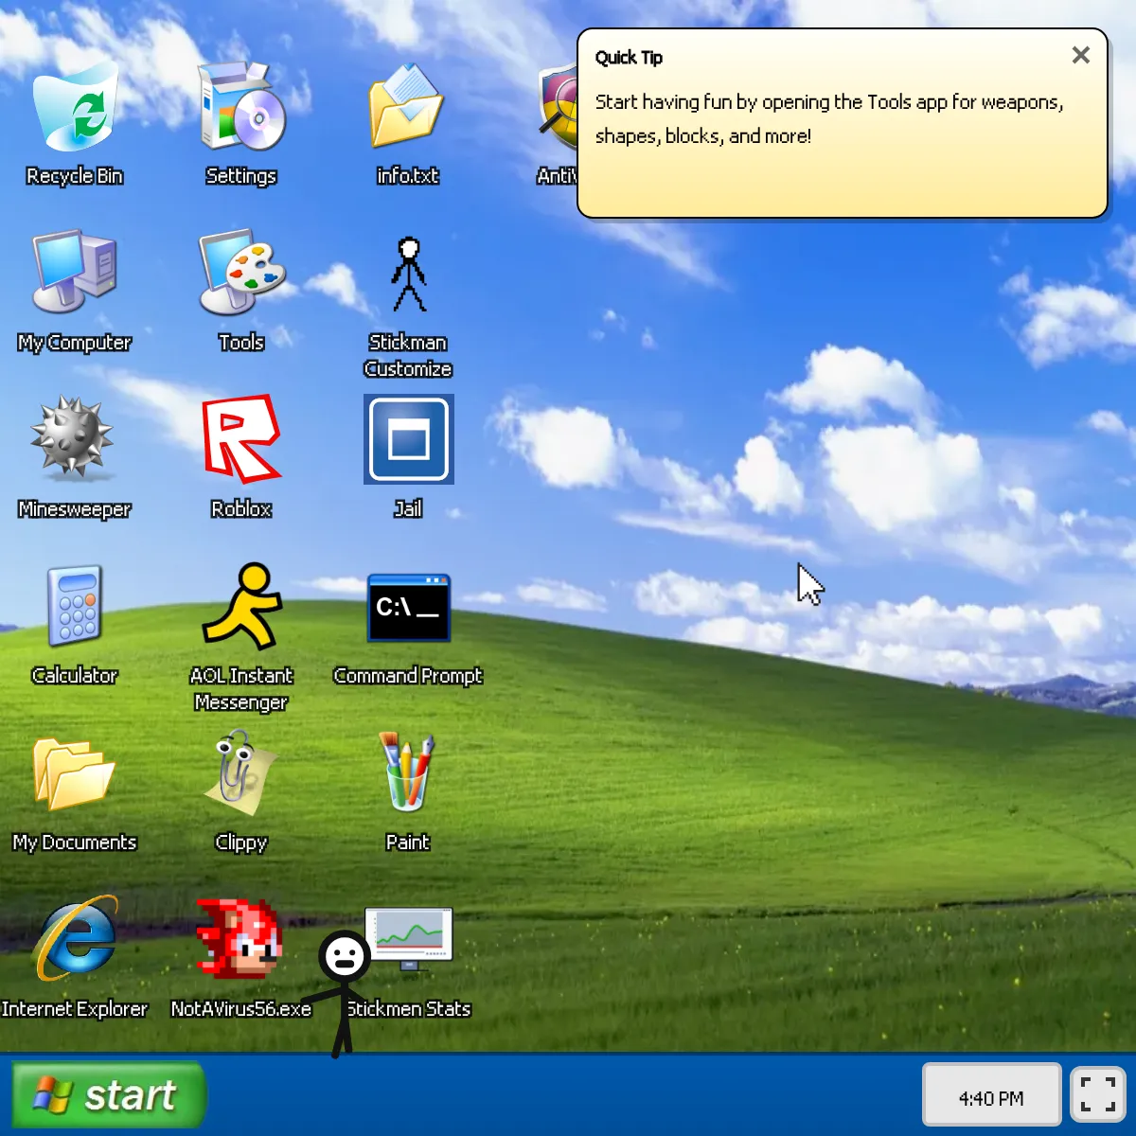This screenshot has height=1136, width=1136.
Task: Select the Jail app icon
Action: point(409,439)
